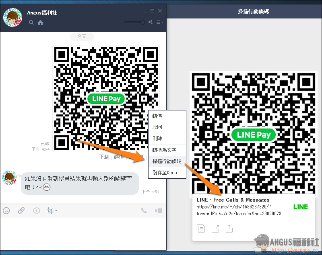Toggle the muted speaker icon
322x255 pixels.
[151, 22]
